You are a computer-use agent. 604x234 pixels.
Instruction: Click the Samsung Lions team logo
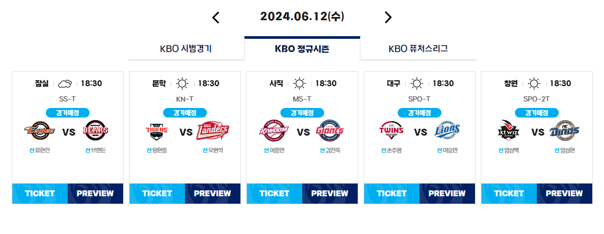tap(448, 131)
